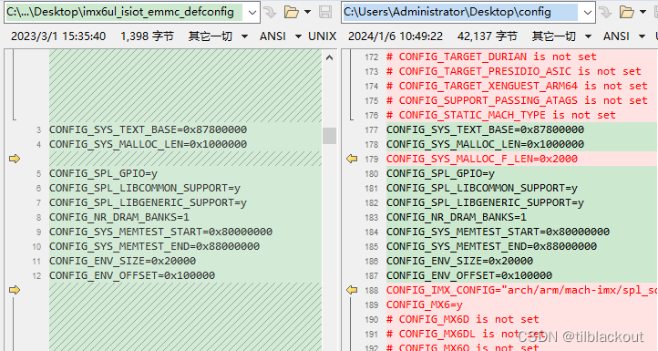Click left line 6 CONFIG_SPL_LIBCOMMON_SUPPORT=y
The image size is (658, 351).
pyautogui.click(x=145, y=188)
